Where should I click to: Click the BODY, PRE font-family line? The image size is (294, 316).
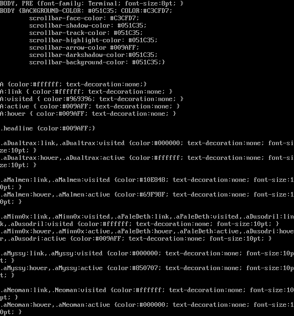(92, 3)
